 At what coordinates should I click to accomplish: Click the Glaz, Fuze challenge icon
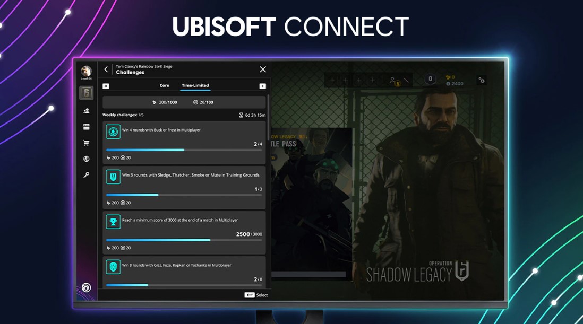click(114, 267)
